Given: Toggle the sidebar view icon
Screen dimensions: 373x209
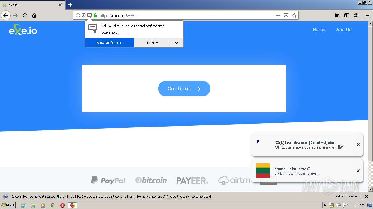Looking at the screenshot, I should tap(347, 15).
